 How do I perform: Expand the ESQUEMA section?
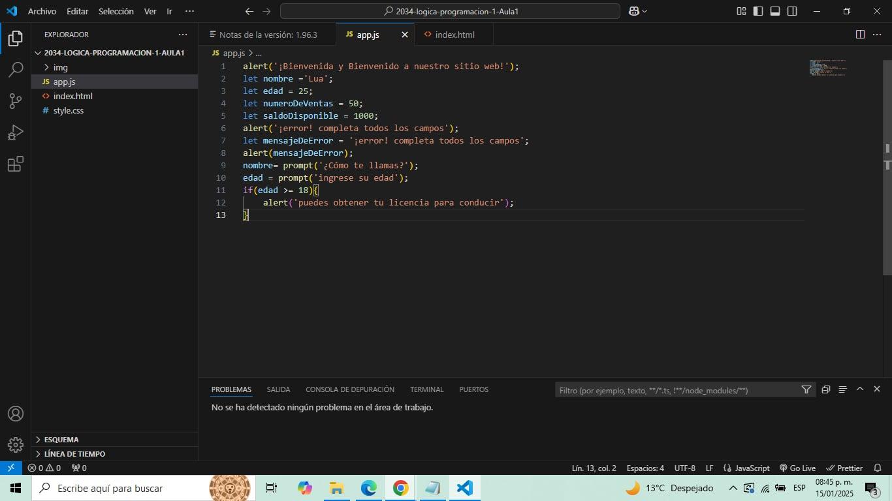(114, 440)
